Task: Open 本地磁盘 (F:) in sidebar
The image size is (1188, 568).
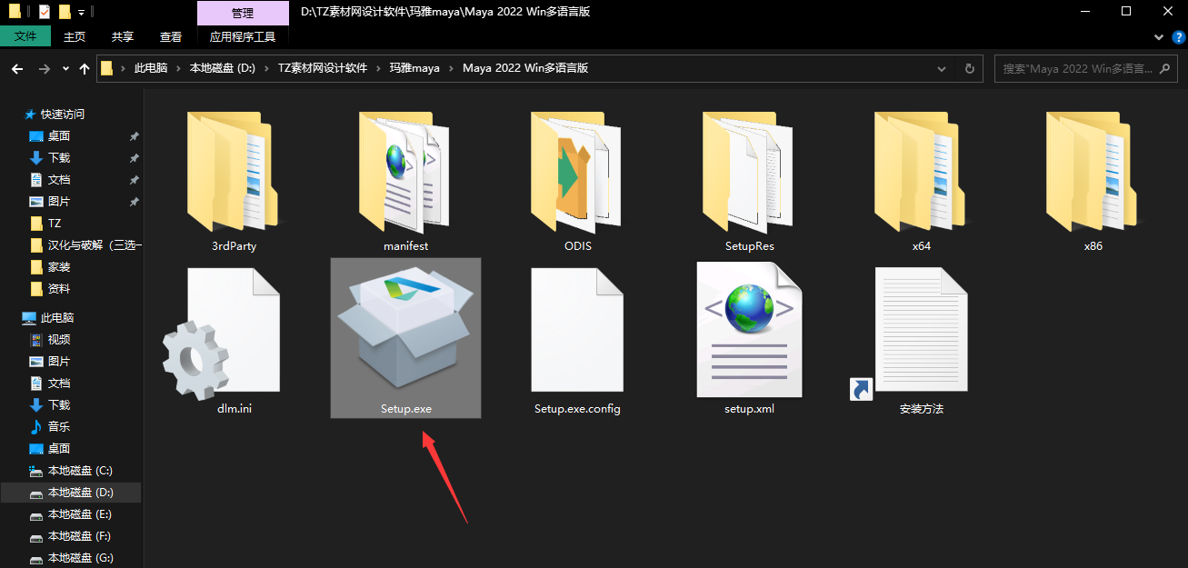Action: point(80,536)
